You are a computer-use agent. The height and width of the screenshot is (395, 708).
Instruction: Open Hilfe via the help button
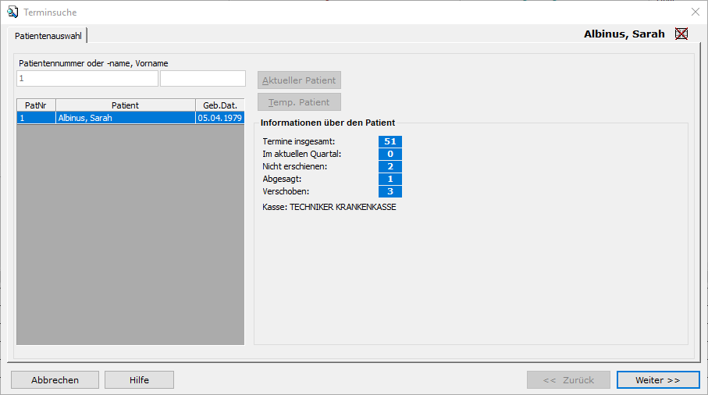[x=139, y=380]
